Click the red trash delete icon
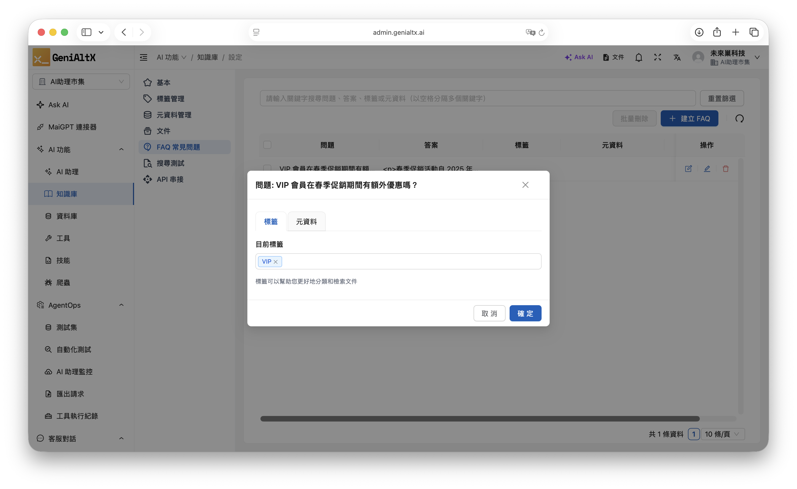Viewport: 797px width, 489px height. pos(725,168)
